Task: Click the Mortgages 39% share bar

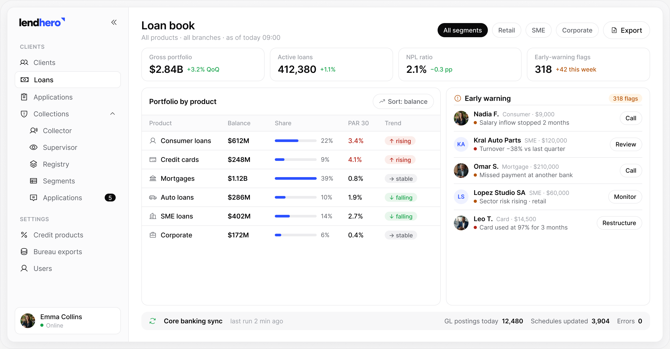Action: pyautogui.click(x=296, y=178)
